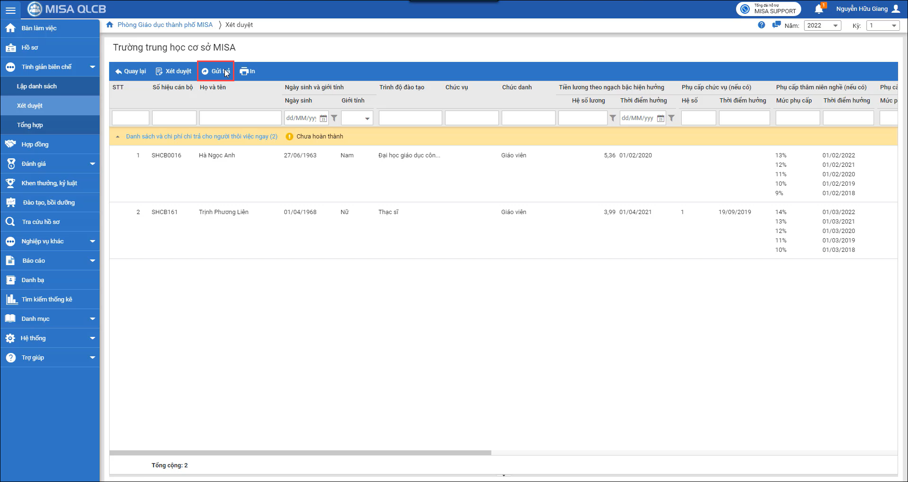
Task: Click the hamburger menu icon
Action: (10, 9)
